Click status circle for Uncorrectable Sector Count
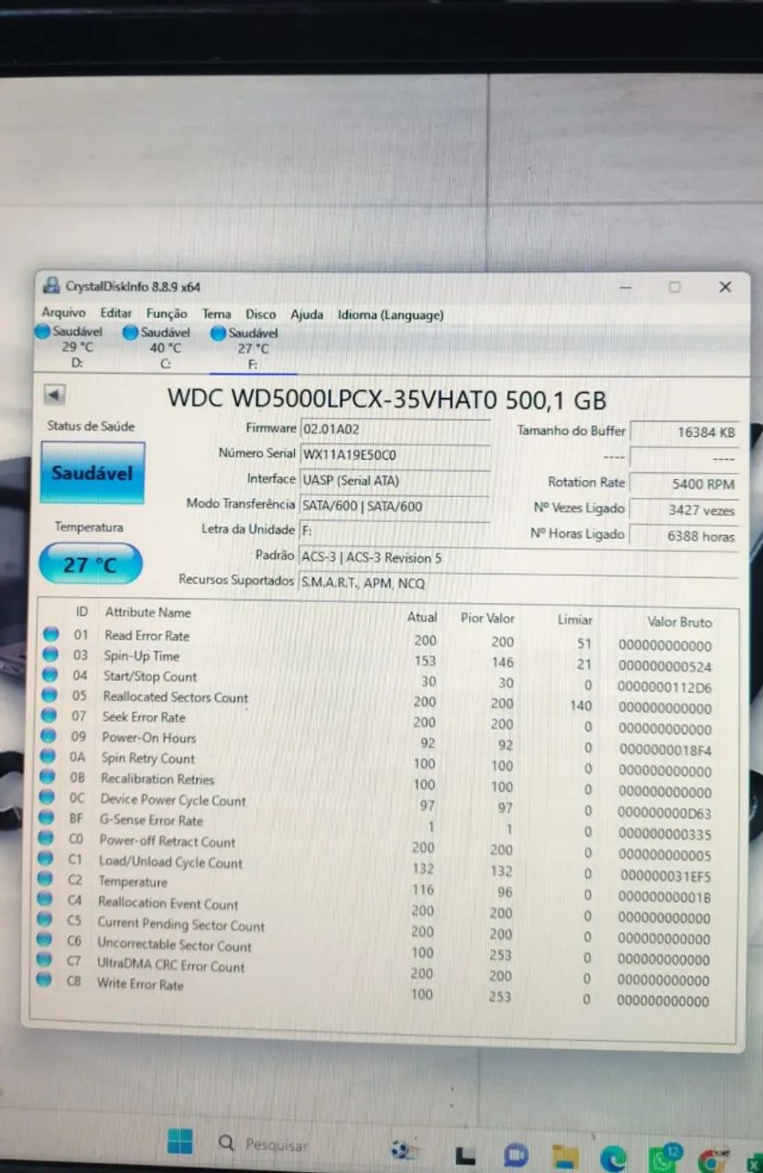 tap(45, 940)
